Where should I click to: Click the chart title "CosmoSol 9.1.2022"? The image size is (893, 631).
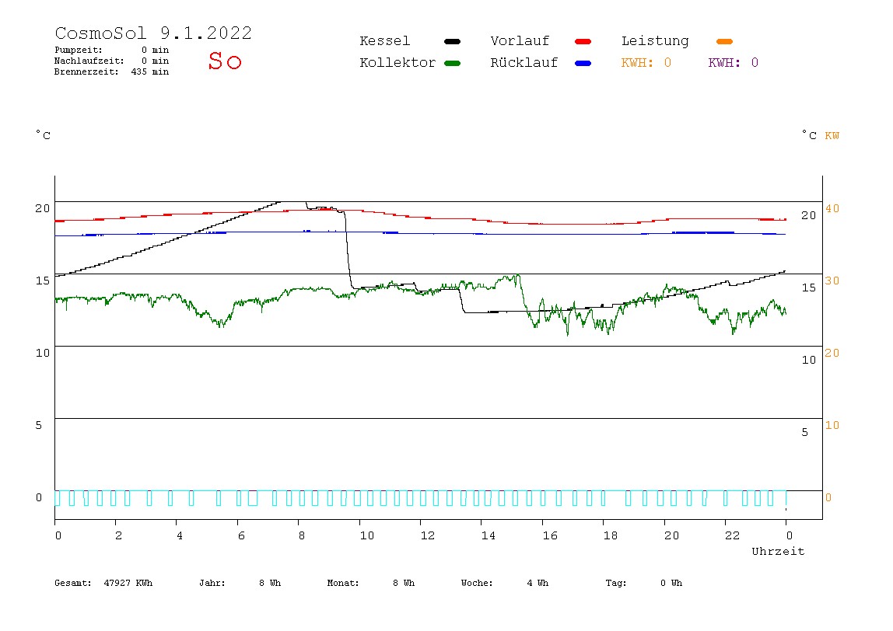(x=153, y=33)
